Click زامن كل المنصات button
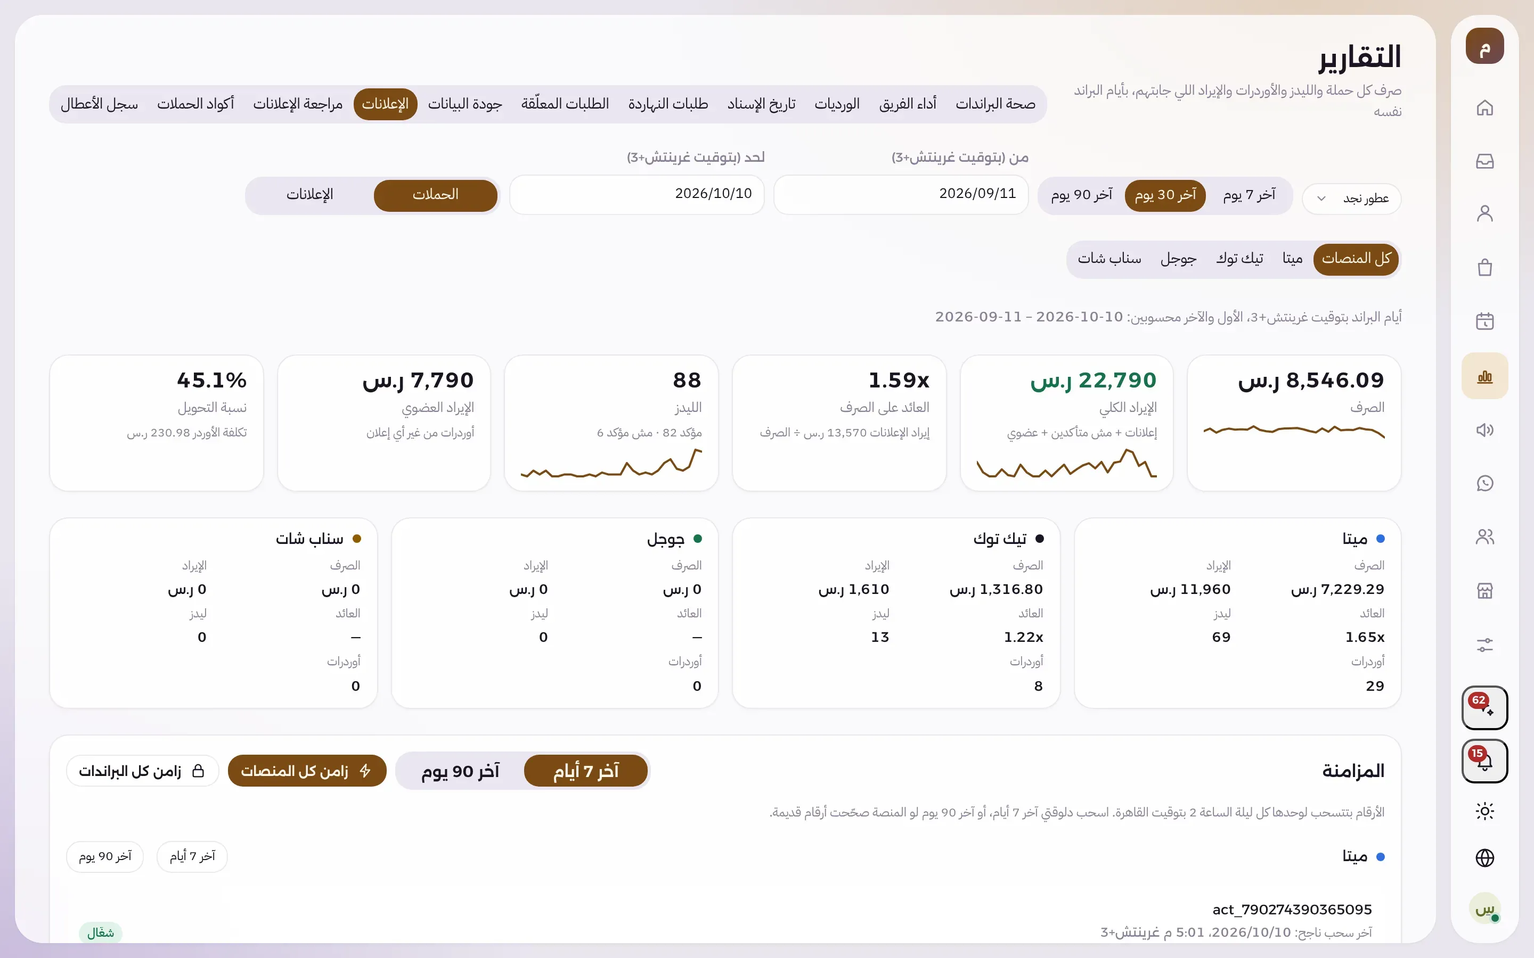The width and height of the screenshot is (1534, 958). [307, 771]
